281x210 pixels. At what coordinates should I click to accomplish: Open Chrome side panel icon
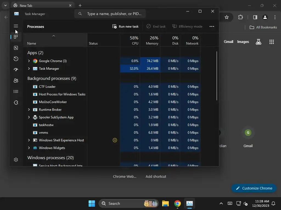[x=255, y=17]
